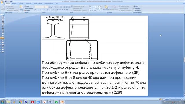This screenshot has height=104, width=185.
Task: Open the media player taskbar icon
Action: coord(14,102)
